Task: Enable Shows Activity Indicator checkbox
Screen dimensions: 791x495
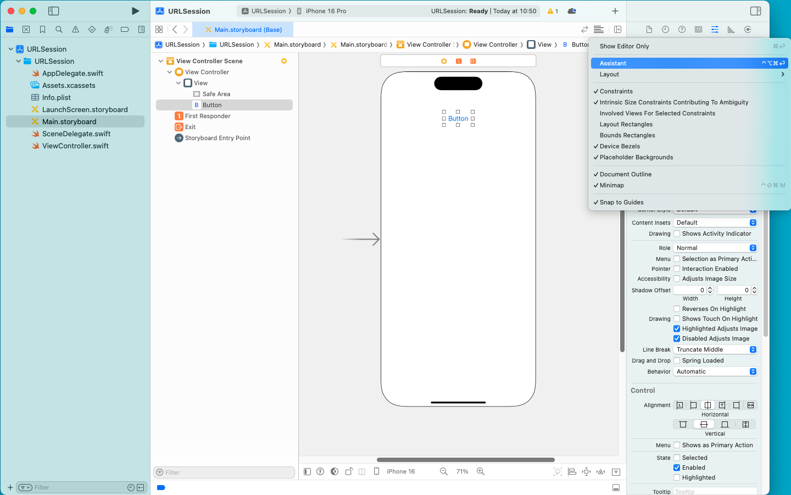Action: [677, 233]
